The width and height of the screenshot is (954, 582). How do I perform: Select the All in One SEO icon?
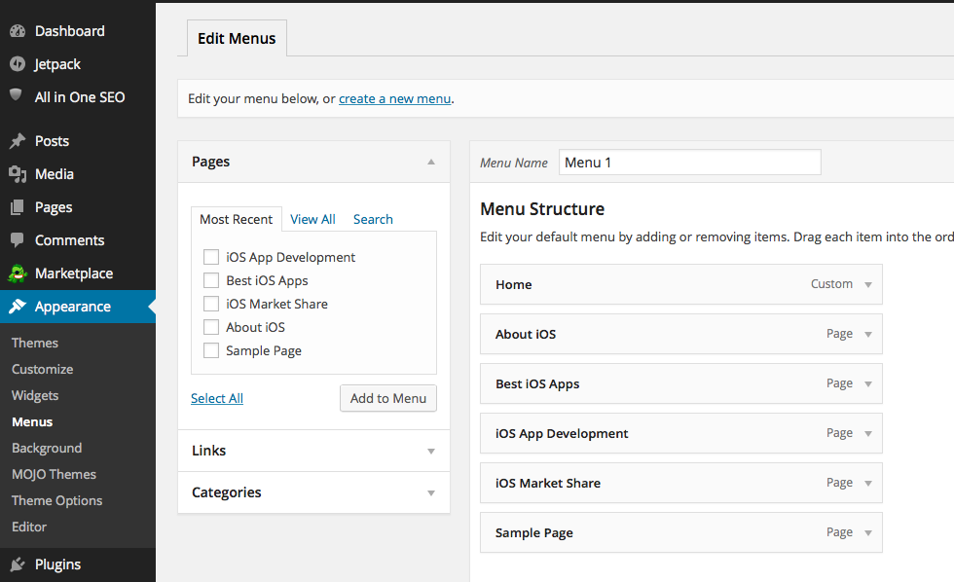[x=18, y=96]
